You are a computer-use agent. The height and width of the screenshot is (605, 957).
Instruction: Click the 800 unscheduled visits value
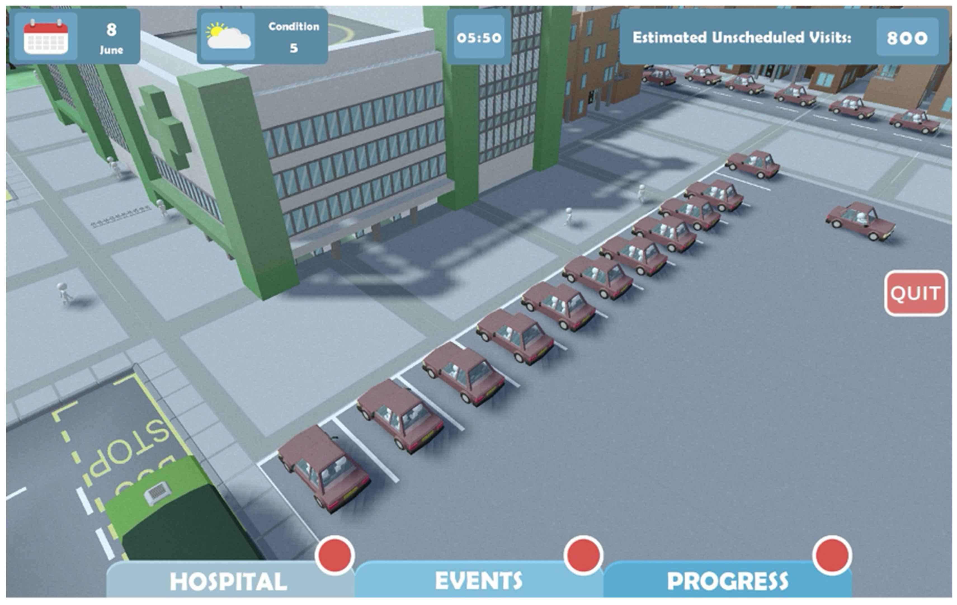click(907, 38)
